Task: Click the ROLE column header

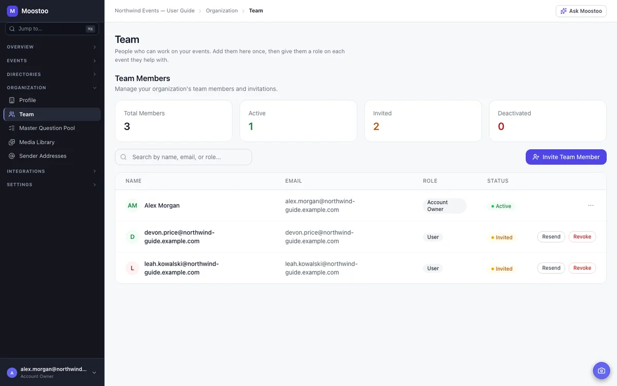Action: [430, 181]
